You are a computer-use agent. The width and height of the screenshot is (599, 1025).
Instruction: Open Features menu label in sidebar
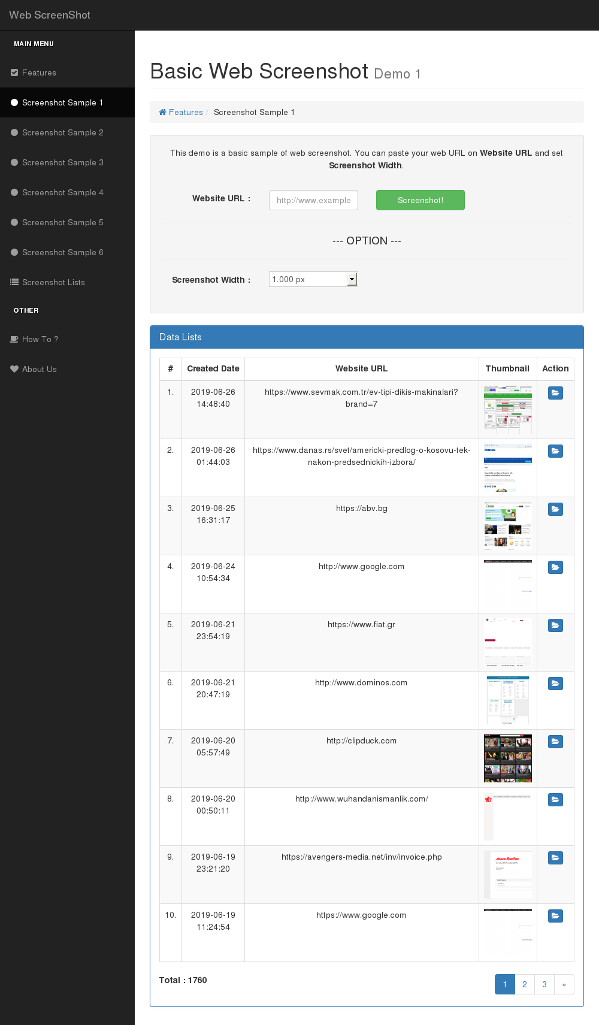39,72
